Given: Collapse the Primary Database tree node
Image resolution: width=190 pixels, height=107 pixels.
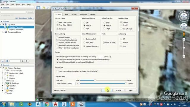Looking at the screenshot, I should 1,68.
